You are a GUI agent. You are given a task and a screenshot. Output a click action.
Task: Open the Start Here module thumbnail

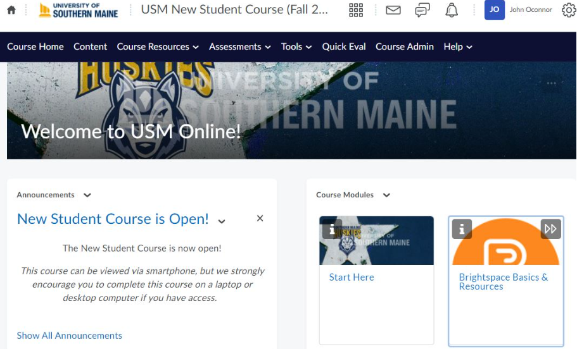(376, 241)
